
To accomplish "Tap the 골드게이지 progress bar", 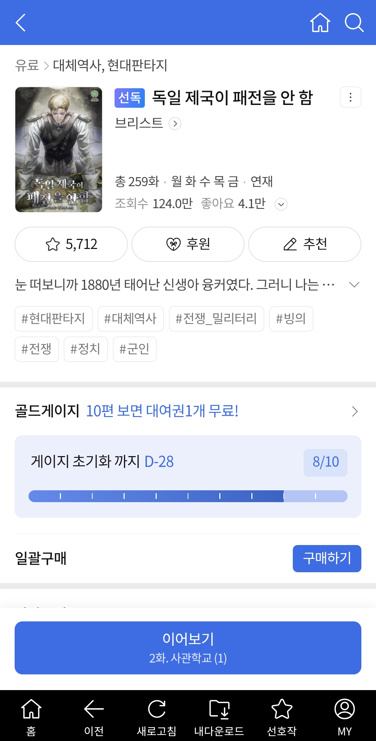I will coord(188,496).
